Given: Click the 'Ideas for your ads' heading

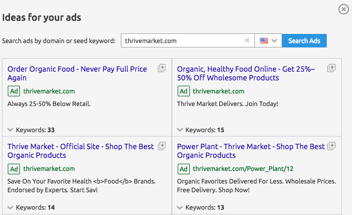Looking at the screenshot, I should [42, 17].
